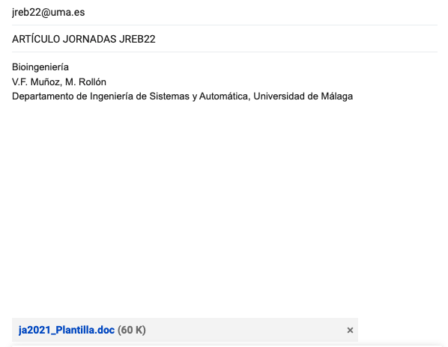Click the word Málaga in the body
This screenshot has width=448, height=347.
point(337,96)
